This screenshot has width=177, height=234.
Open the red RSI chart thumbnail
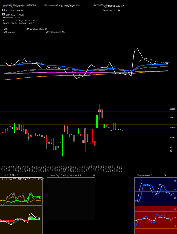click(155, 220)
